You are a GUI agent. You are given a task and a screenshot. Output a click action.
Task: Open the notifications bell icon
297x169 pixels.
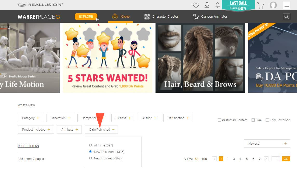click(218, 5)
